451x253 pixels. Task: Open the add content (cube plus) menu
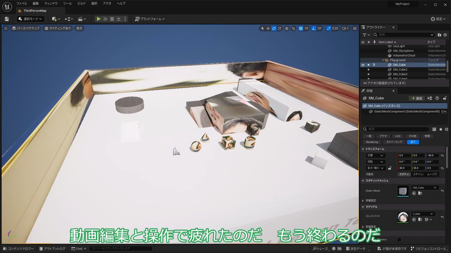pyautogui.click(x=56, y=19)
